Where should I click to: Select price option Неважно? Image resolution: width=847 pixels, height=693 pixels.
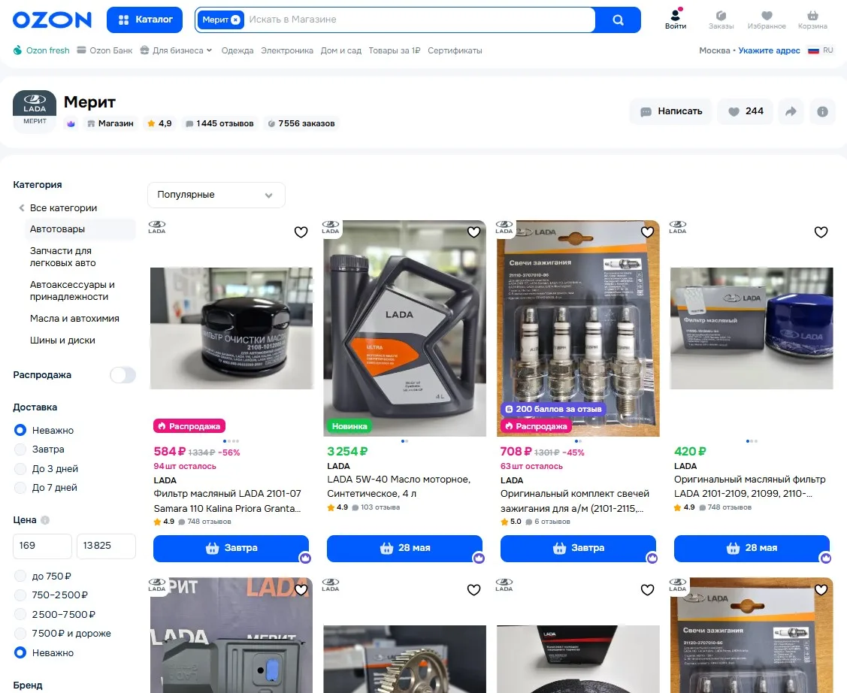tap(20, 652)
